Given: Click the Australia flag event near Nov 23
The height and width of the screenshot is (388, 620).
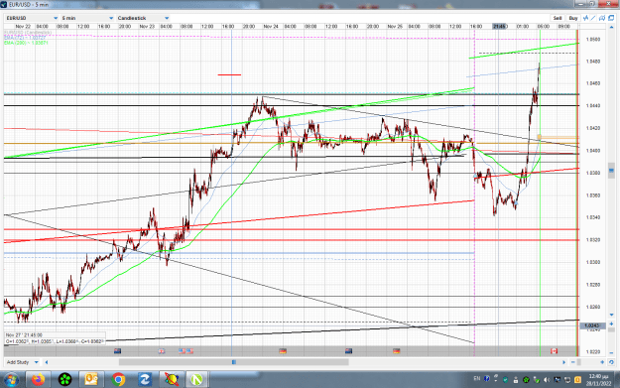Looking at the screenshot, I should (x=117, y=351).
